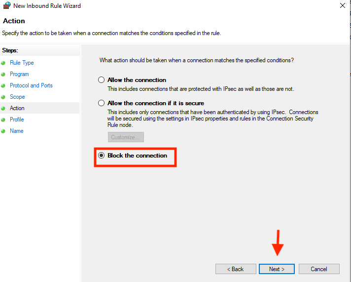Click the "Action" page heading
351x282 pixels.
coord(14,21)
